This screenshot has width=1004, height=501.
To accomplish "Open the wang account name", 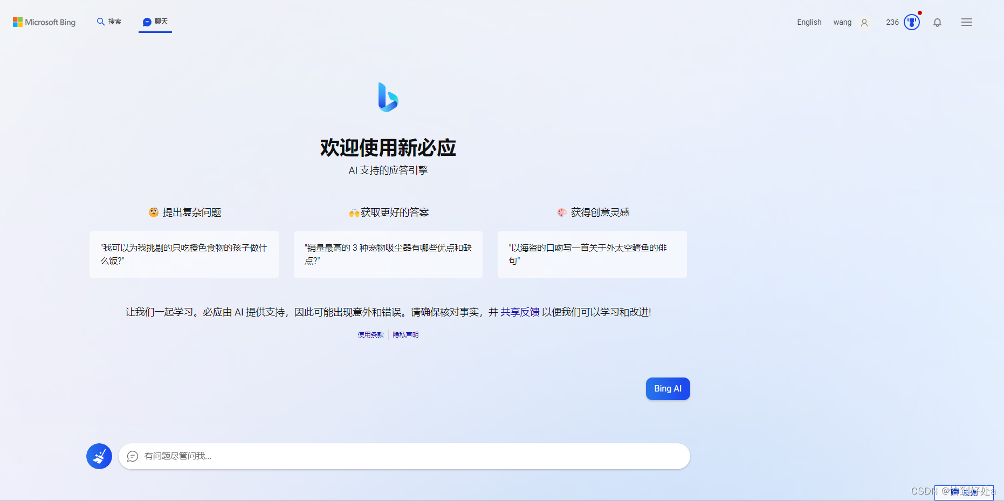I will (x=842, y=22).
